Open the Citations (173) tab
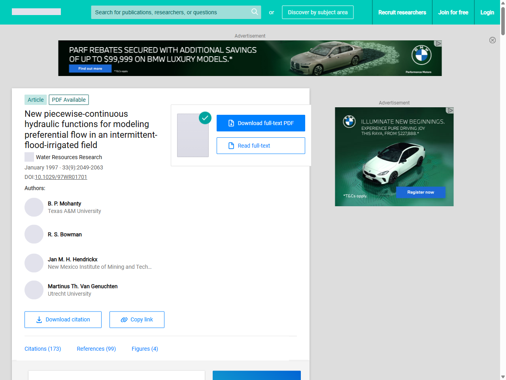The width and height of the screenshot is (506, 380). point(43,349)
